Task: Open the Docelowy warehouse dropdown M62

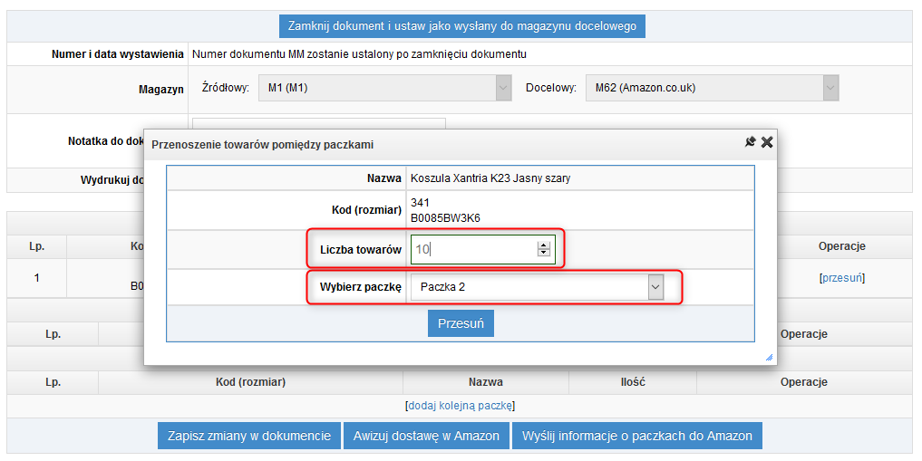Action: [712, 88]
